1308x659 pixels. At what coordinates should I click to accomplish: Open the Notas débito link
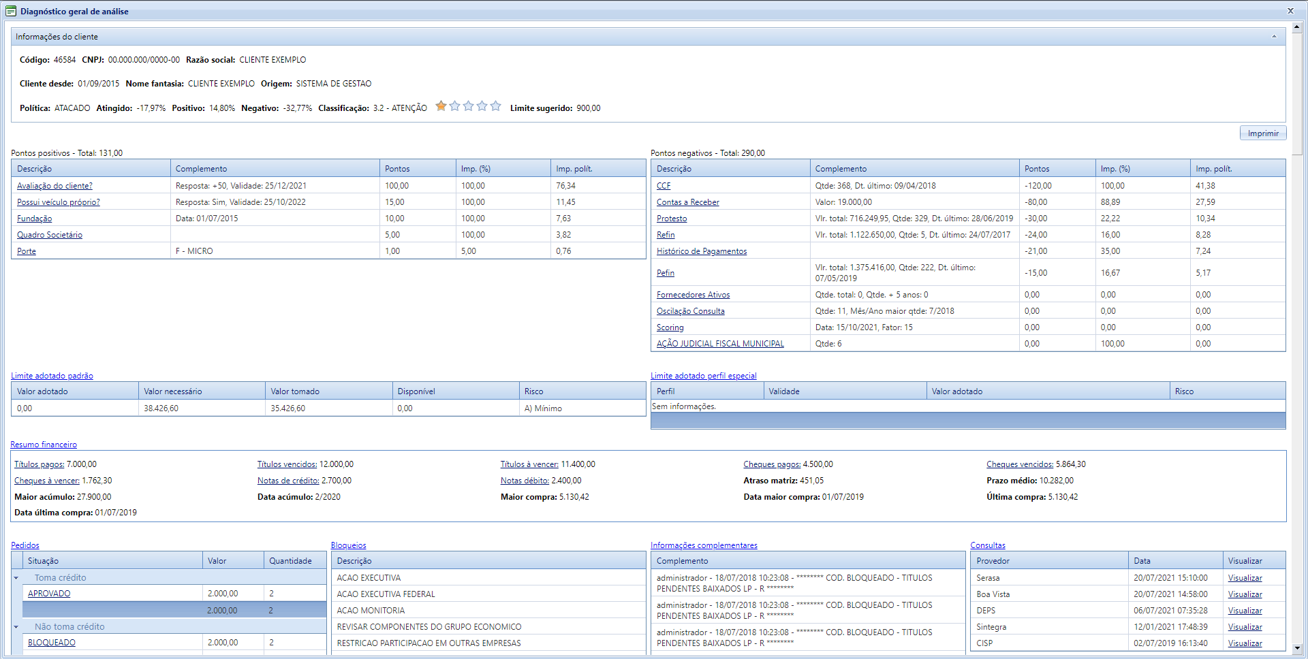click(525, 481)
